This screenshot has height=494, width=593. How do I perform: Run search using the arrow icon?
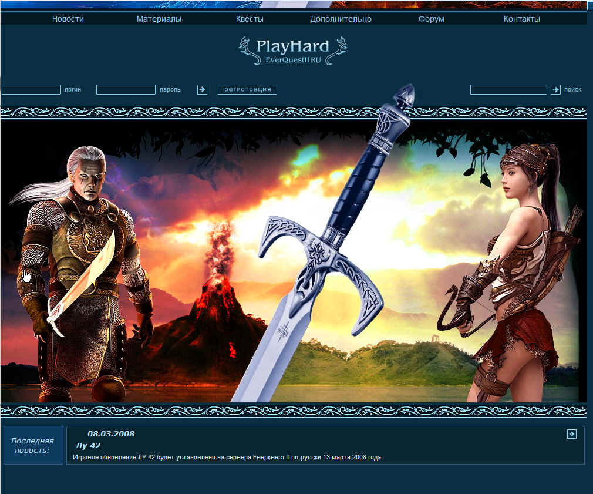click(x=555, y=89)
